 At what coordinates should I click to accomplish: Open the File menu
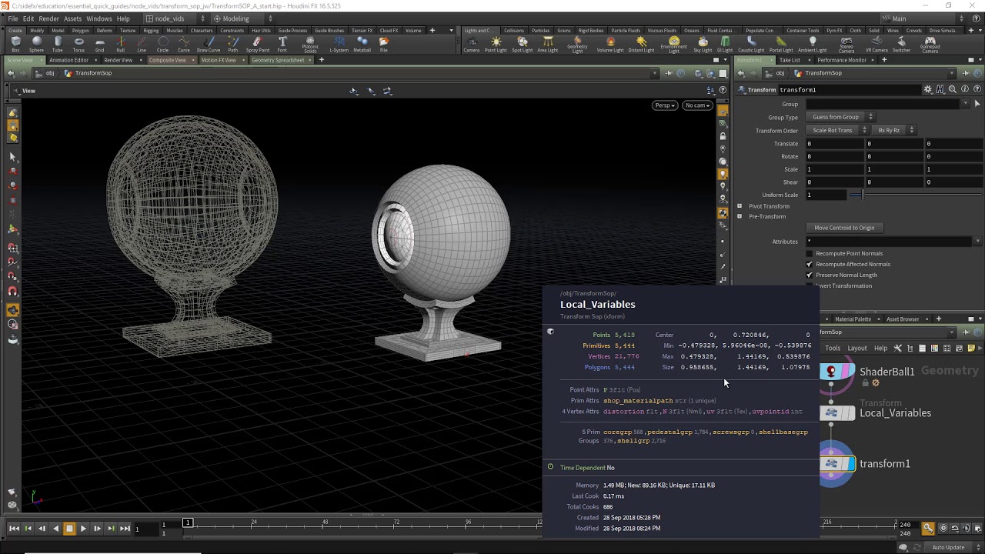[x=13, y=18]
